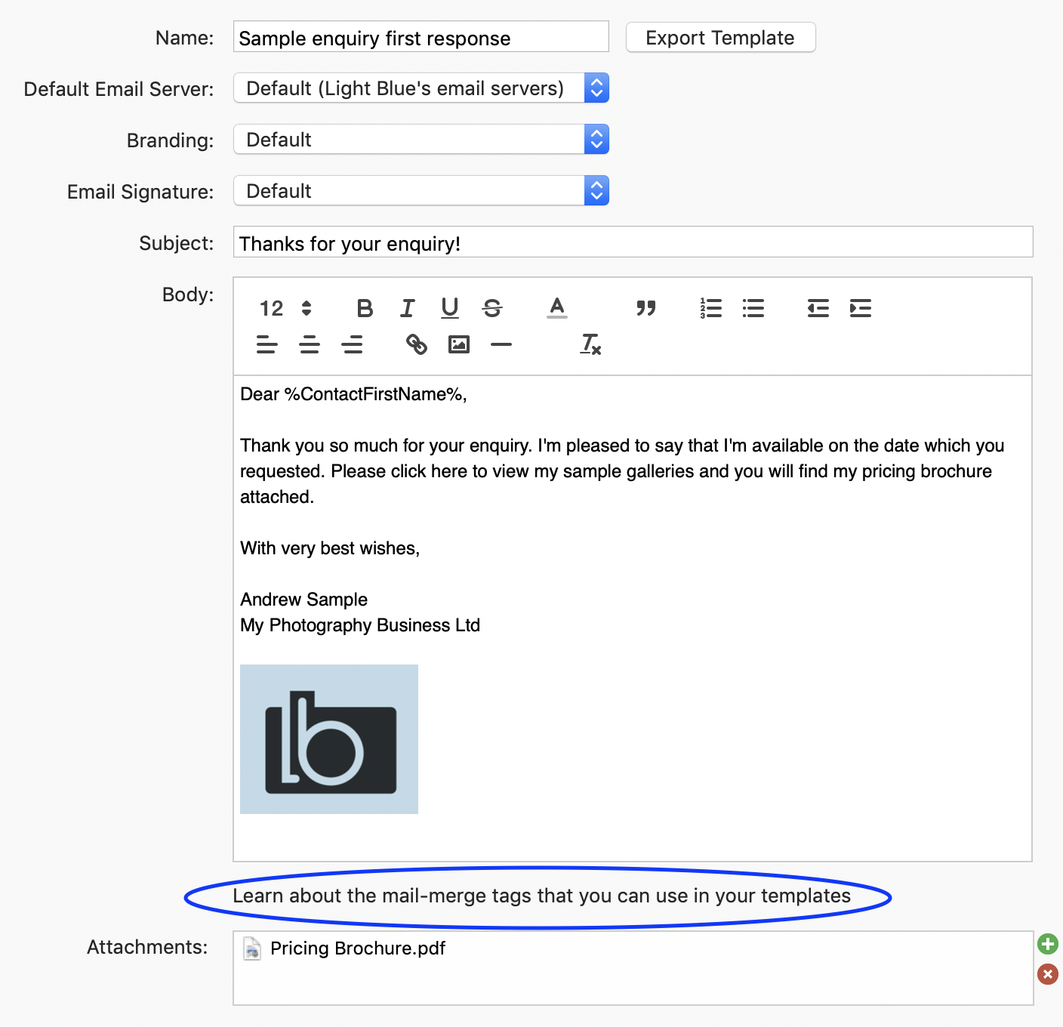Open the Default Email Server dropdown
Image resolution: width=1063 pixels, height=1027 pixels.
coord(421,88)
